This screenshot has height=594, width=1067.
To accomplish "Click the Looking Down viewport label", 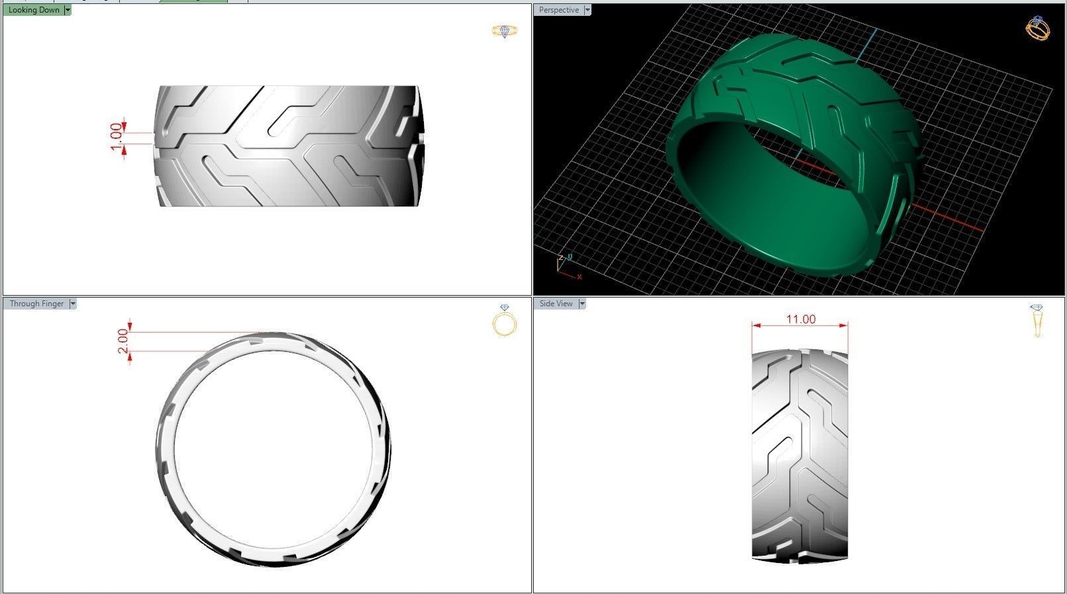I will click(x=34, y=10).
